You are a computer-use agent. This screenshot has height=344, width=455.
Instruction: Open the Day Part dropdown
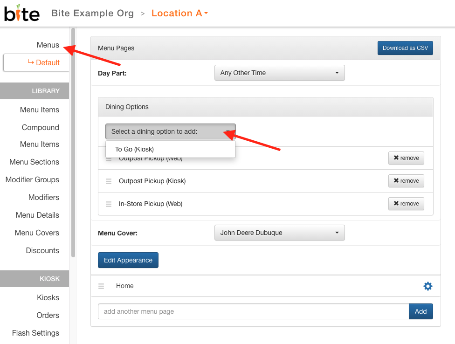tap(279, 73)
